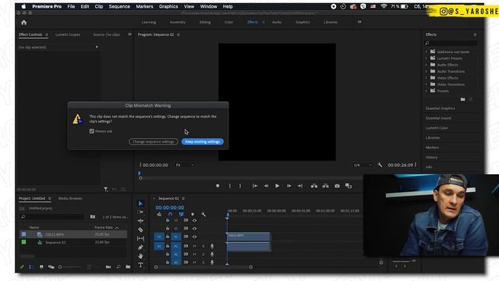Select the Hand tool
The height and width of the screenshot is (281, 499).
(x=140, y=256)
